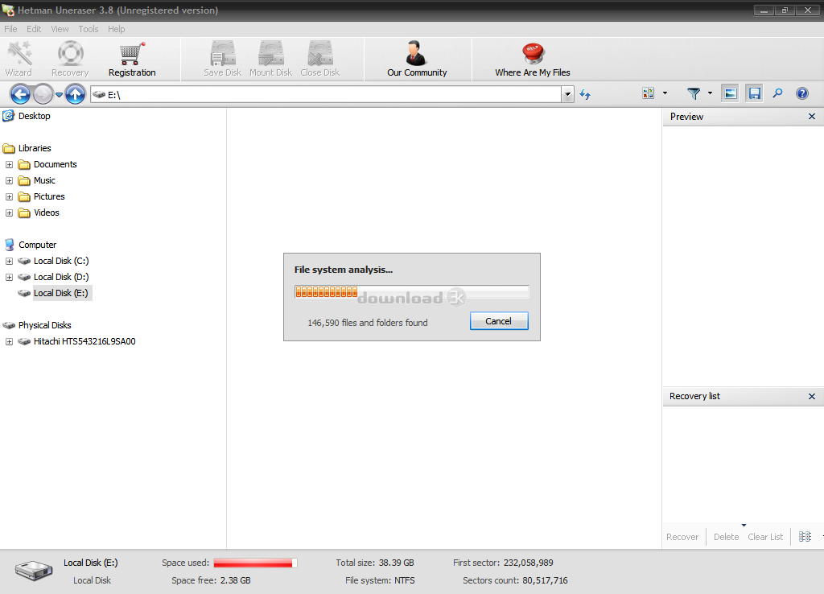This screenshot has height=594, width=824.
Task: Toggle the Preview panel button
Action: 730,93
